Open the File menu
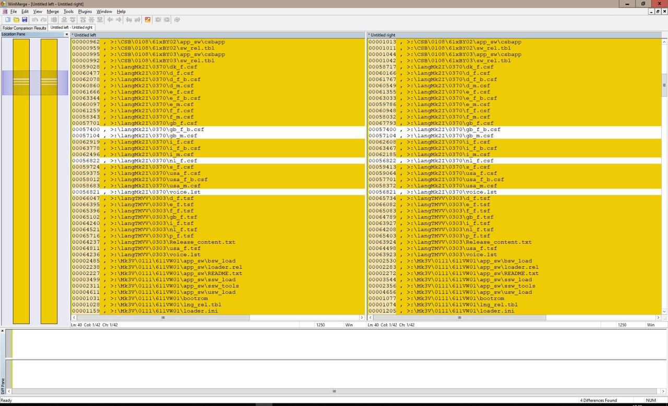Image resolution: width=668 pixels, height=406 pixels. click(x=13, y=11)
